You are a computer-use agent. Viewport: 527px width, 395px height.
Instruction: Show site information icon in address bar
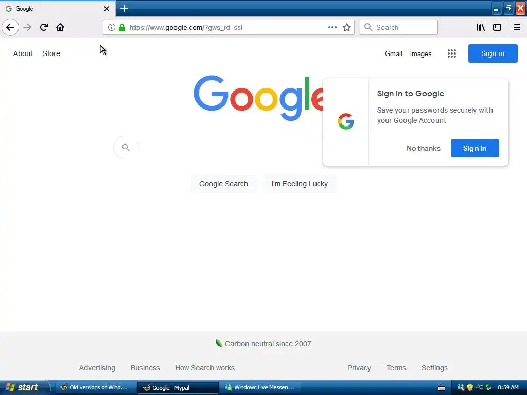coord(111,27)
